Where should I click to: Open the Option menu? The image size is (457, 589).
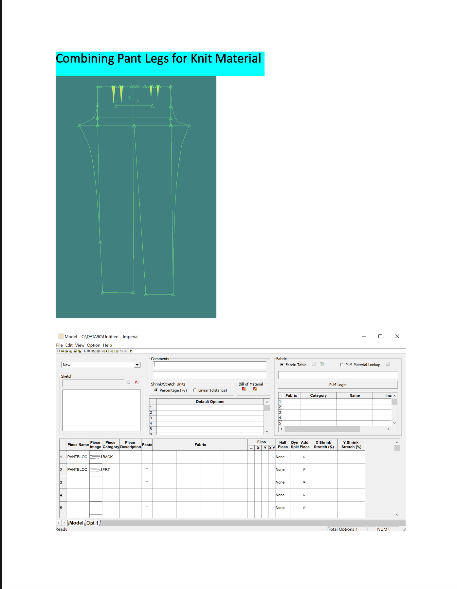[94, 345]
